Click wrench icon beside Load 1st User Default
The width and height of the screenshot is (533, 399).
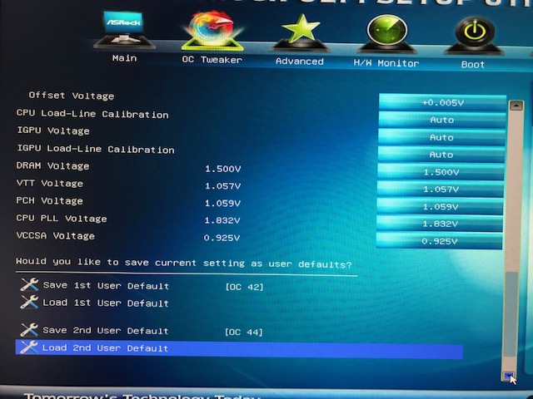tap(29, 302)
